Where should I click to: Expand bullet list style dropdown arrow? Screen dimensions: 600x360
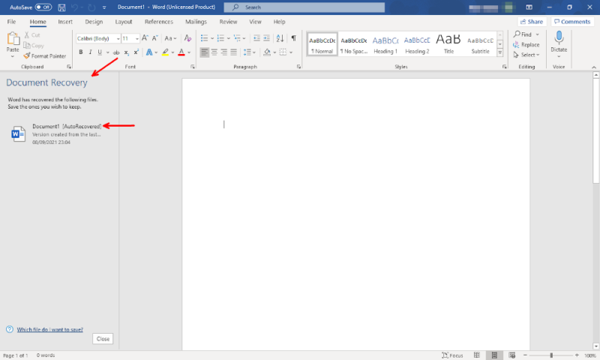pos(212,38)
